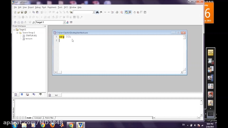Select test.asm in project tree
This screenshot has width=228, height=128.
[x=29, y=39]
